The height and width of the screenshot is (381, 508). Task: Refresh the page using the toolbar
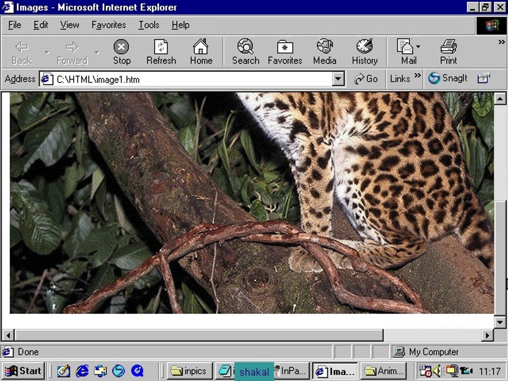[x=161, y=52]
